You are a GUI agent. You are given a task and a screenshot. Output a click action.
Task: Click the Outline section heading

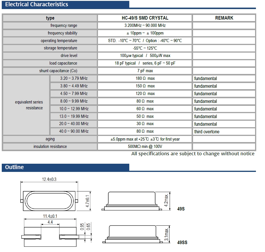click(x=15, y=167)
